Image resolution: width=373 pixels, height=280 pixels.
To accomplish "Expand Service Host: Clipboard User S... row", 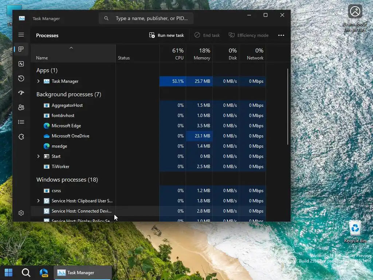I will (x=38, y=201).
